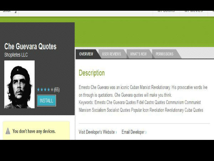Click the warning triangle icon
214x161 pixels.
[x=8, y=131]
